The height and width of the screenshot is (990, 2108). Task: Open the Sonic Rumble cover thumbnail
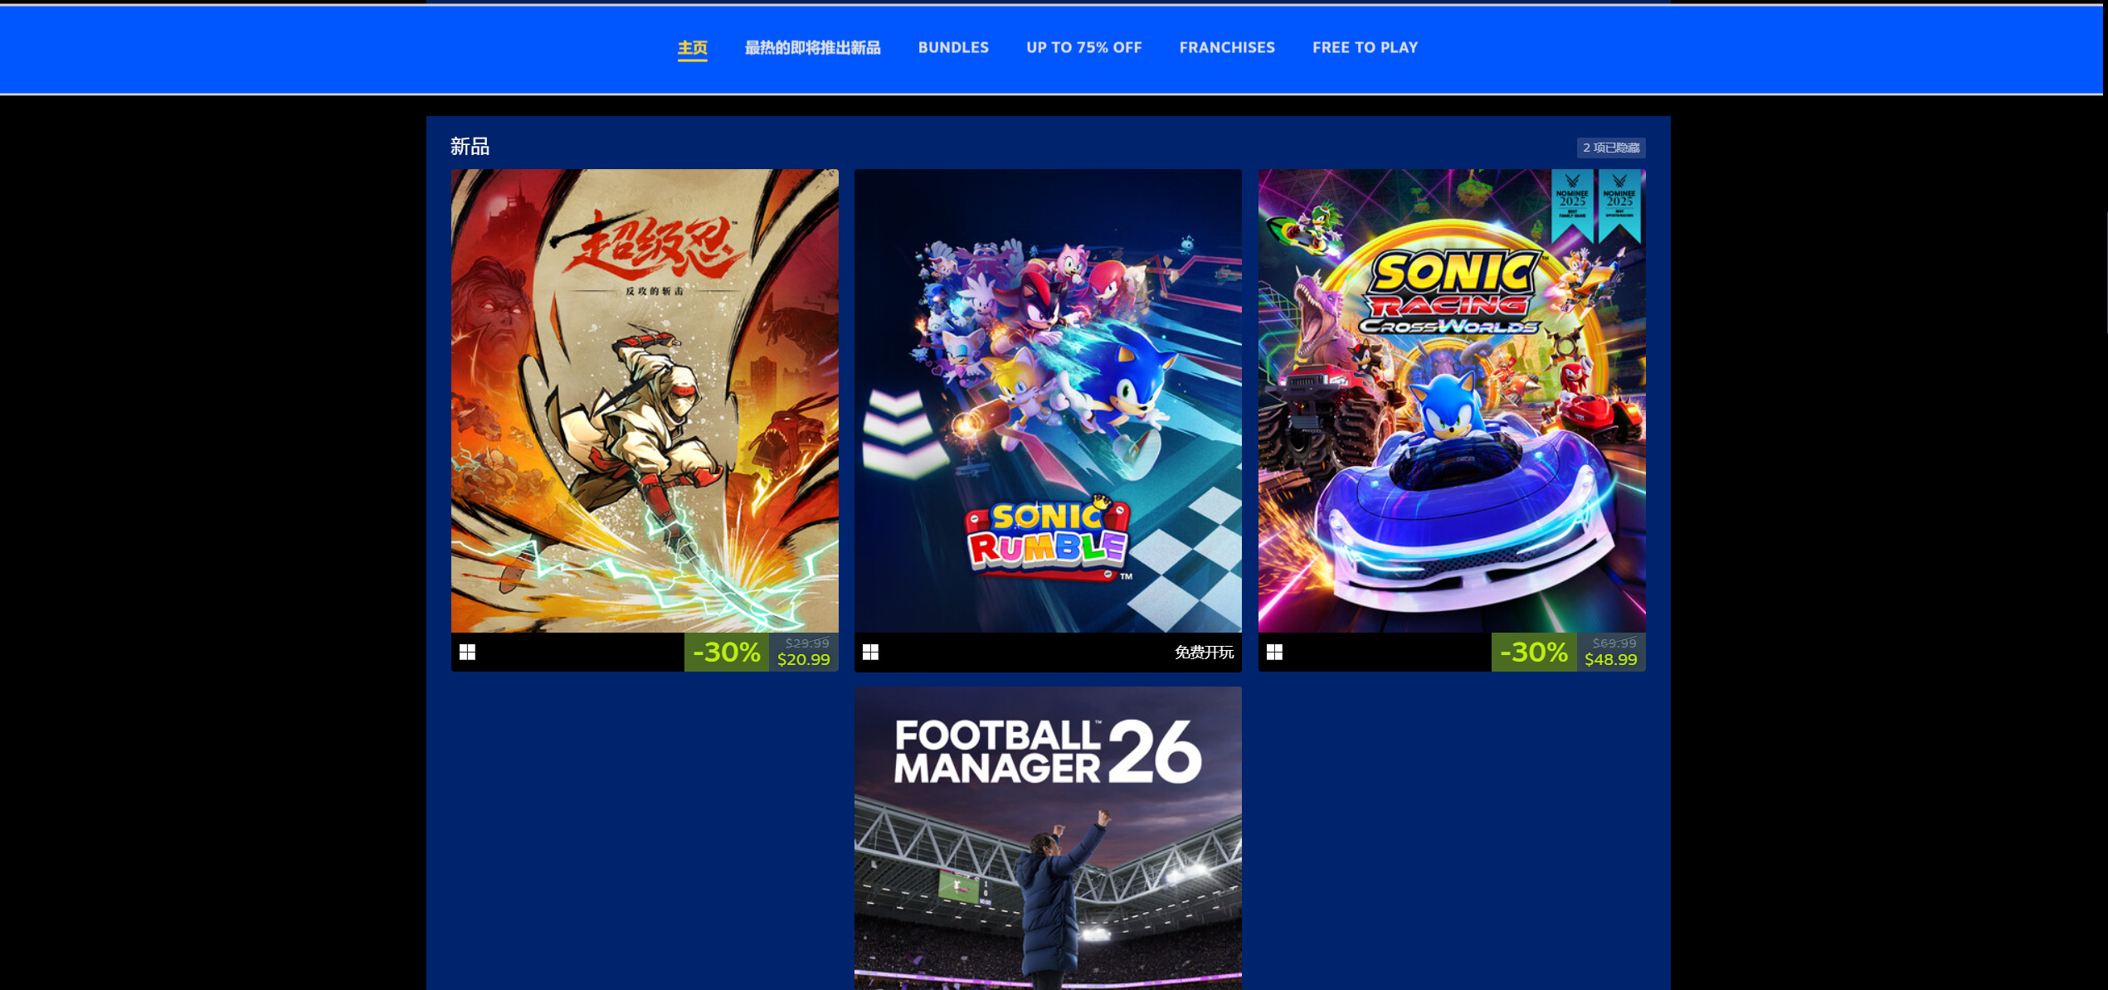point(1048,401)
